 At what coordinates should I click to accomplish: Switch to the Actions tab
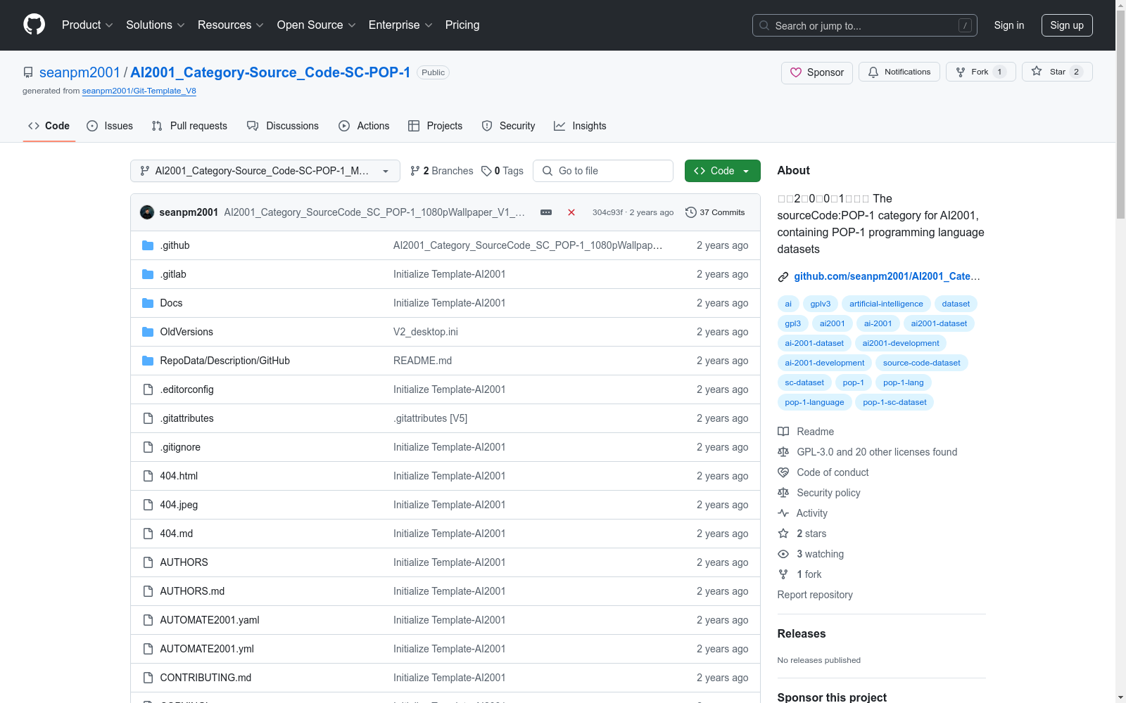(x=364, y=126)
